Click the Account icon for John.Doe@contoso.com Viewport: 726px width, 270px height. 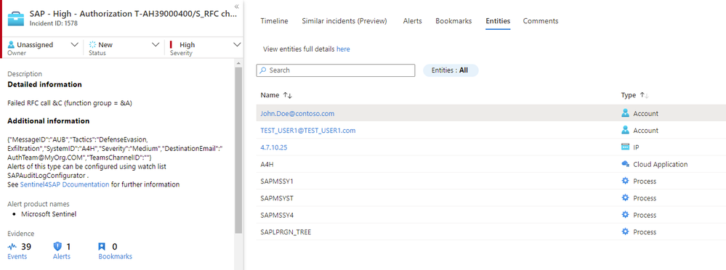coord(626,113)
